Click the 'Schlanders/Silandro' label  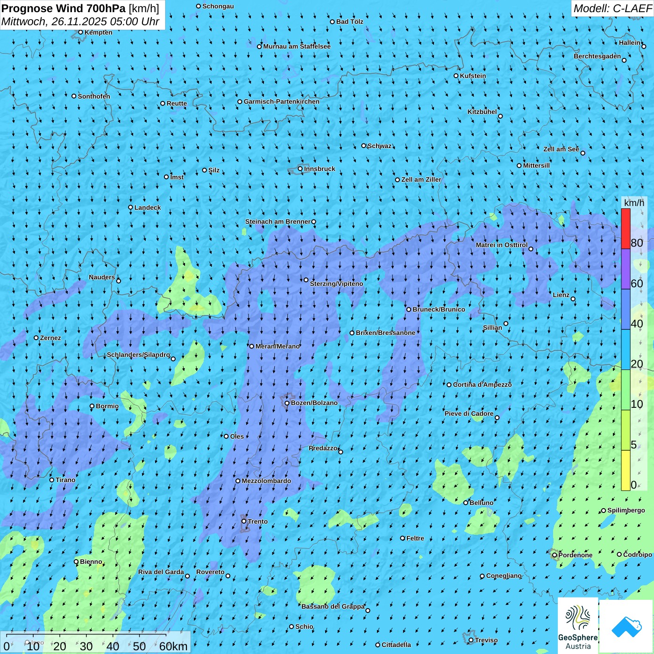[138, 355]
